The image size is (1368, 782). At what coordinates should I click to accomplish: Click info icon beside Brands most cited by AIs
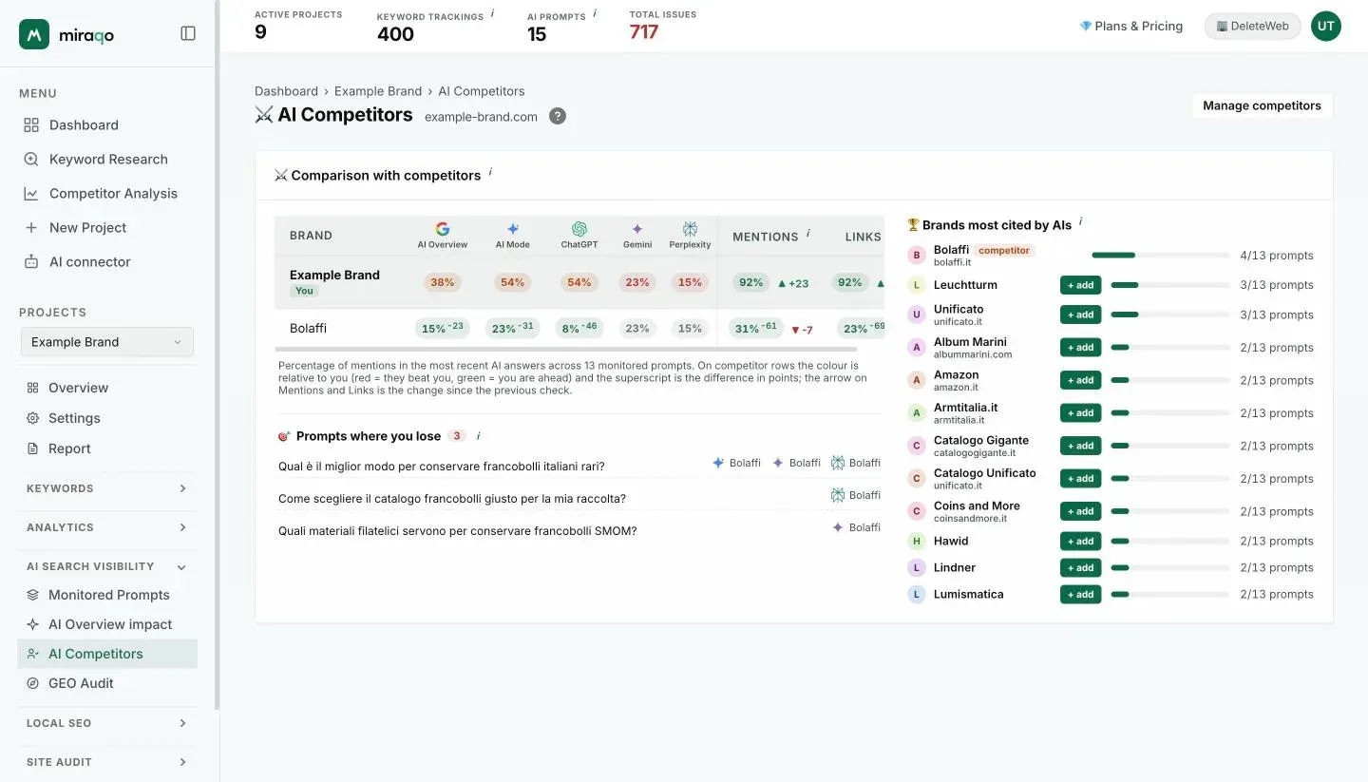tap(1080, 222)
